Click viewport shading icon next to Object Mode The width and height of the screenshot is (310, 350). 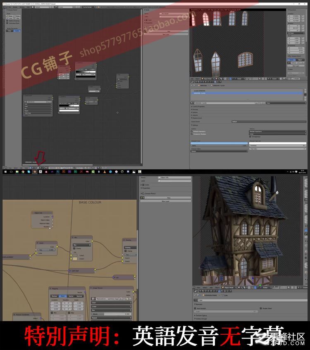tap(217, 79)
